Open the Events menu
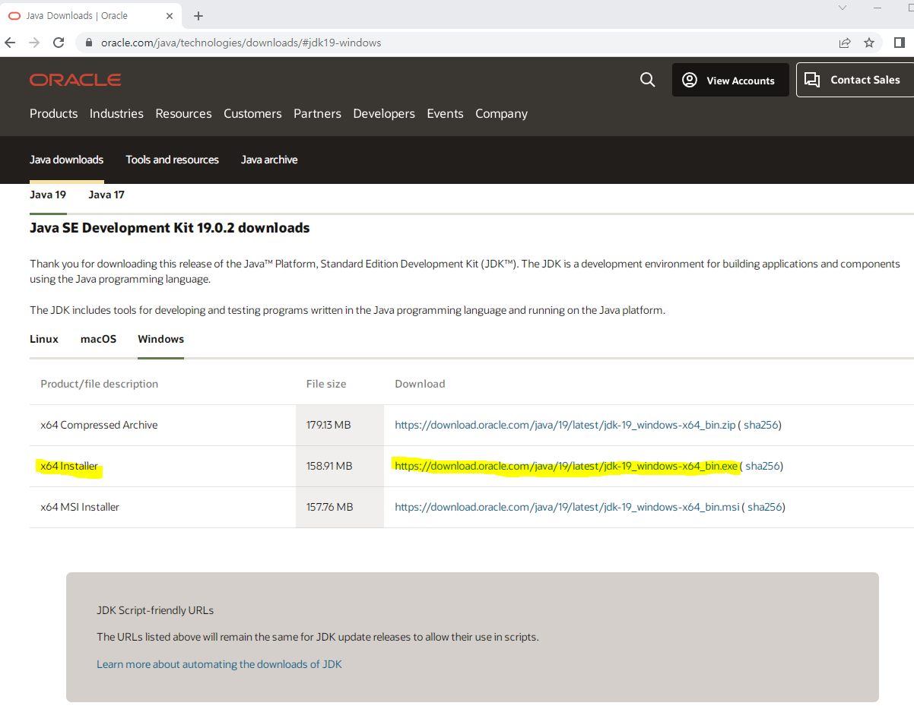 pyautogui.click(x=445, y=113)
